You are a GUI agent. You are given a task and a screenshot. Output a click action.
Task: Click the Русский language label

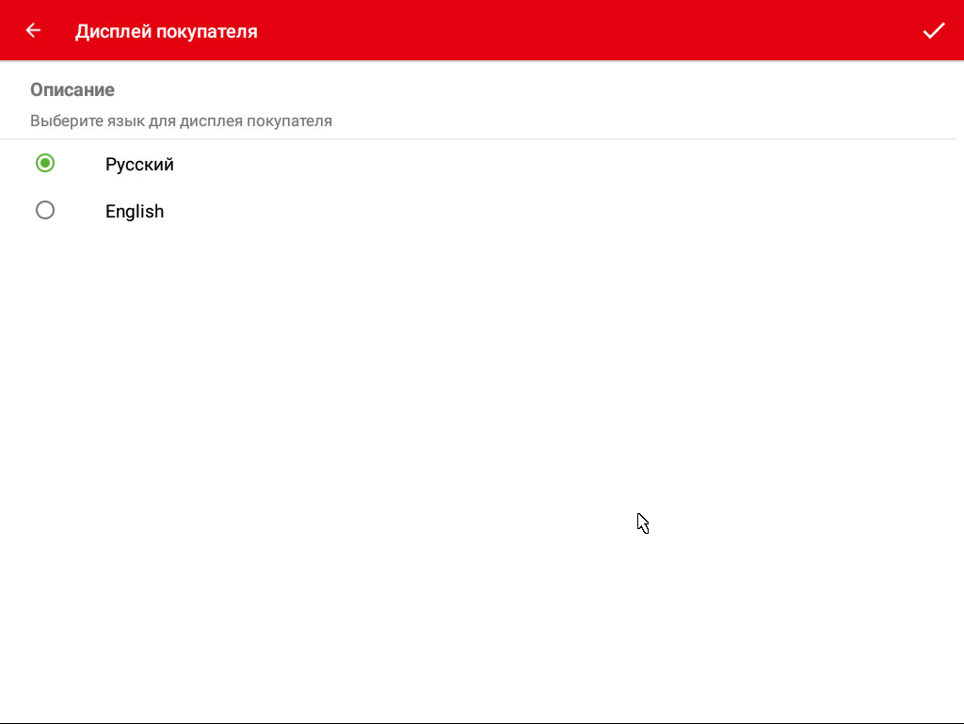[139, 165]
